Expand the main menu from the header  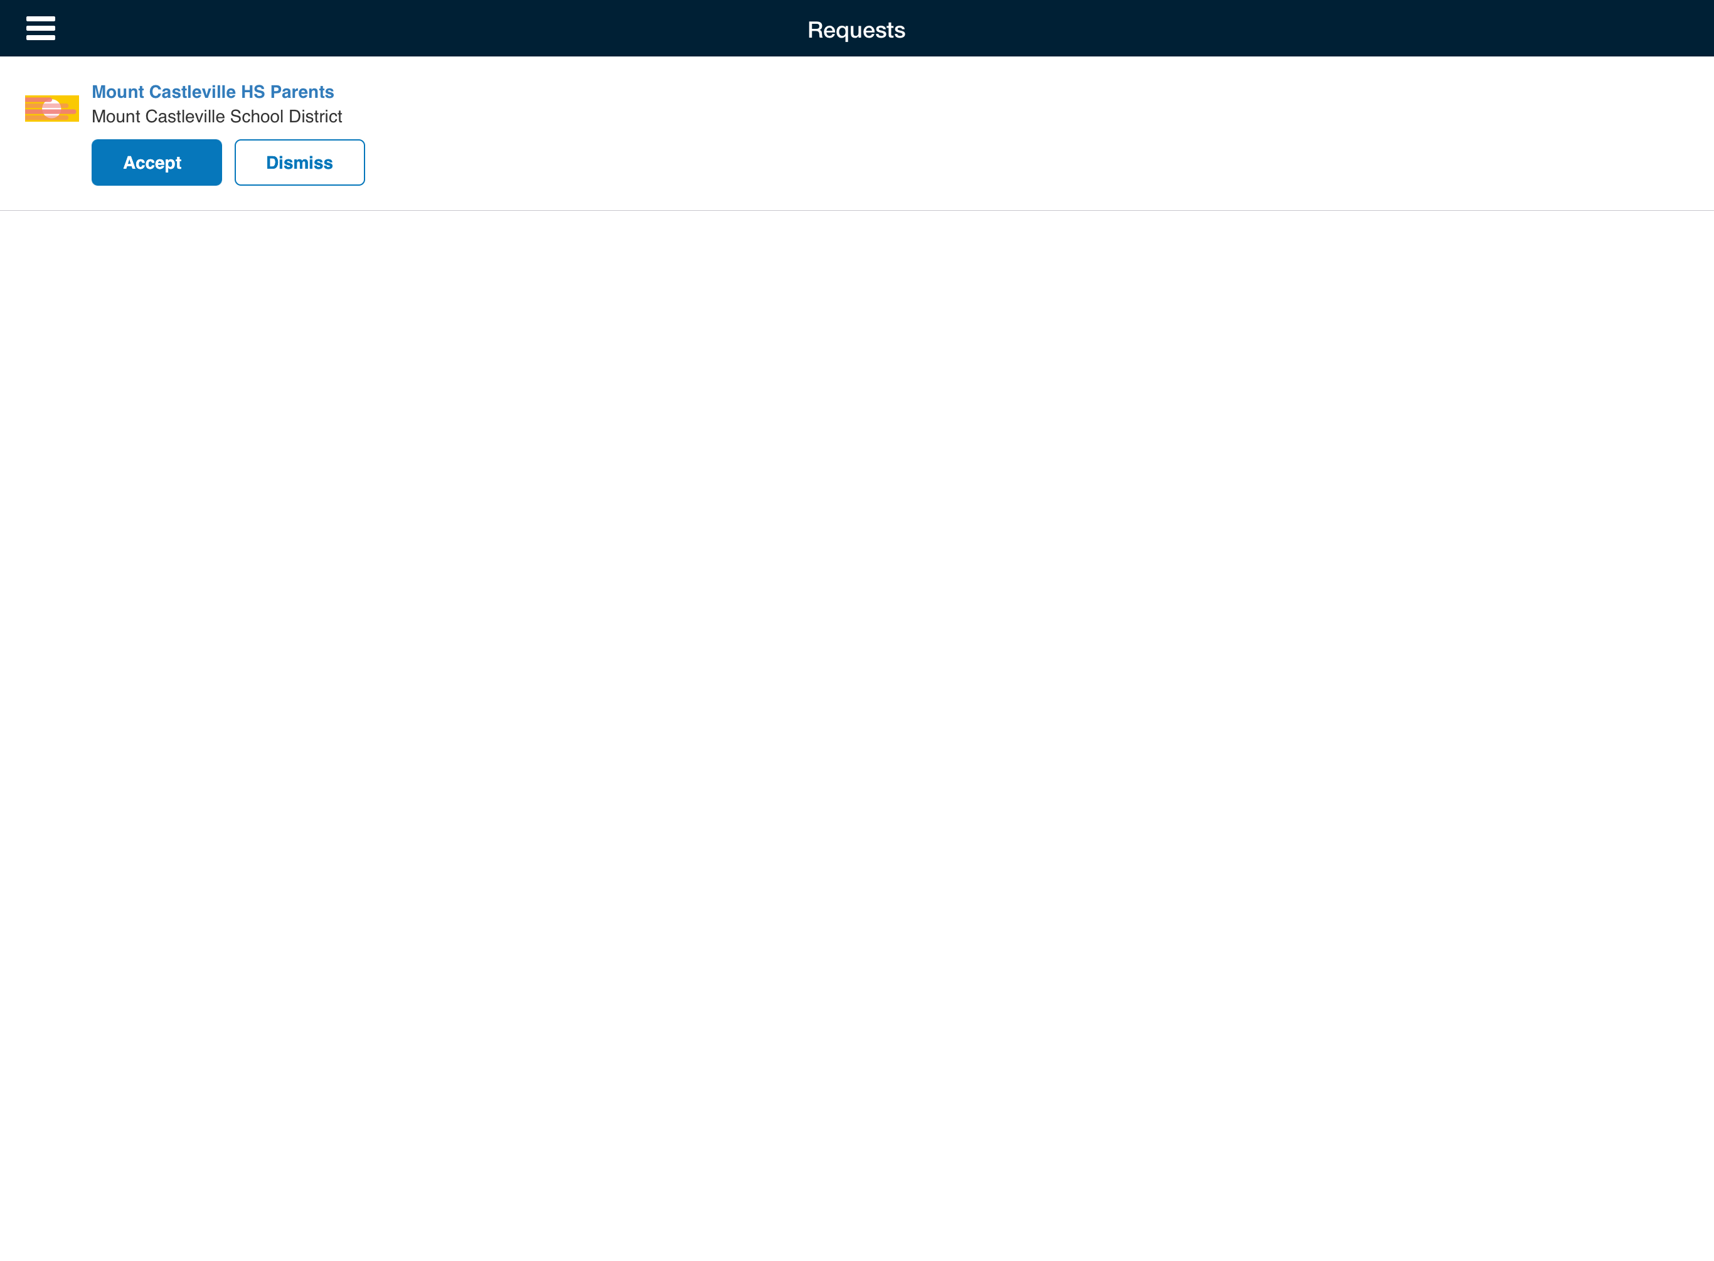point(40,28)
